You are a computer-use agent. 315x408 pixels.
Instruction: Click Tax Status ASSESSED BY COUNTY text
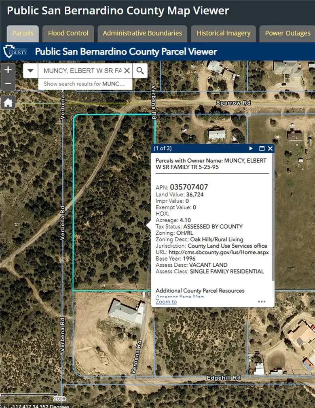[x=199, y=227]
